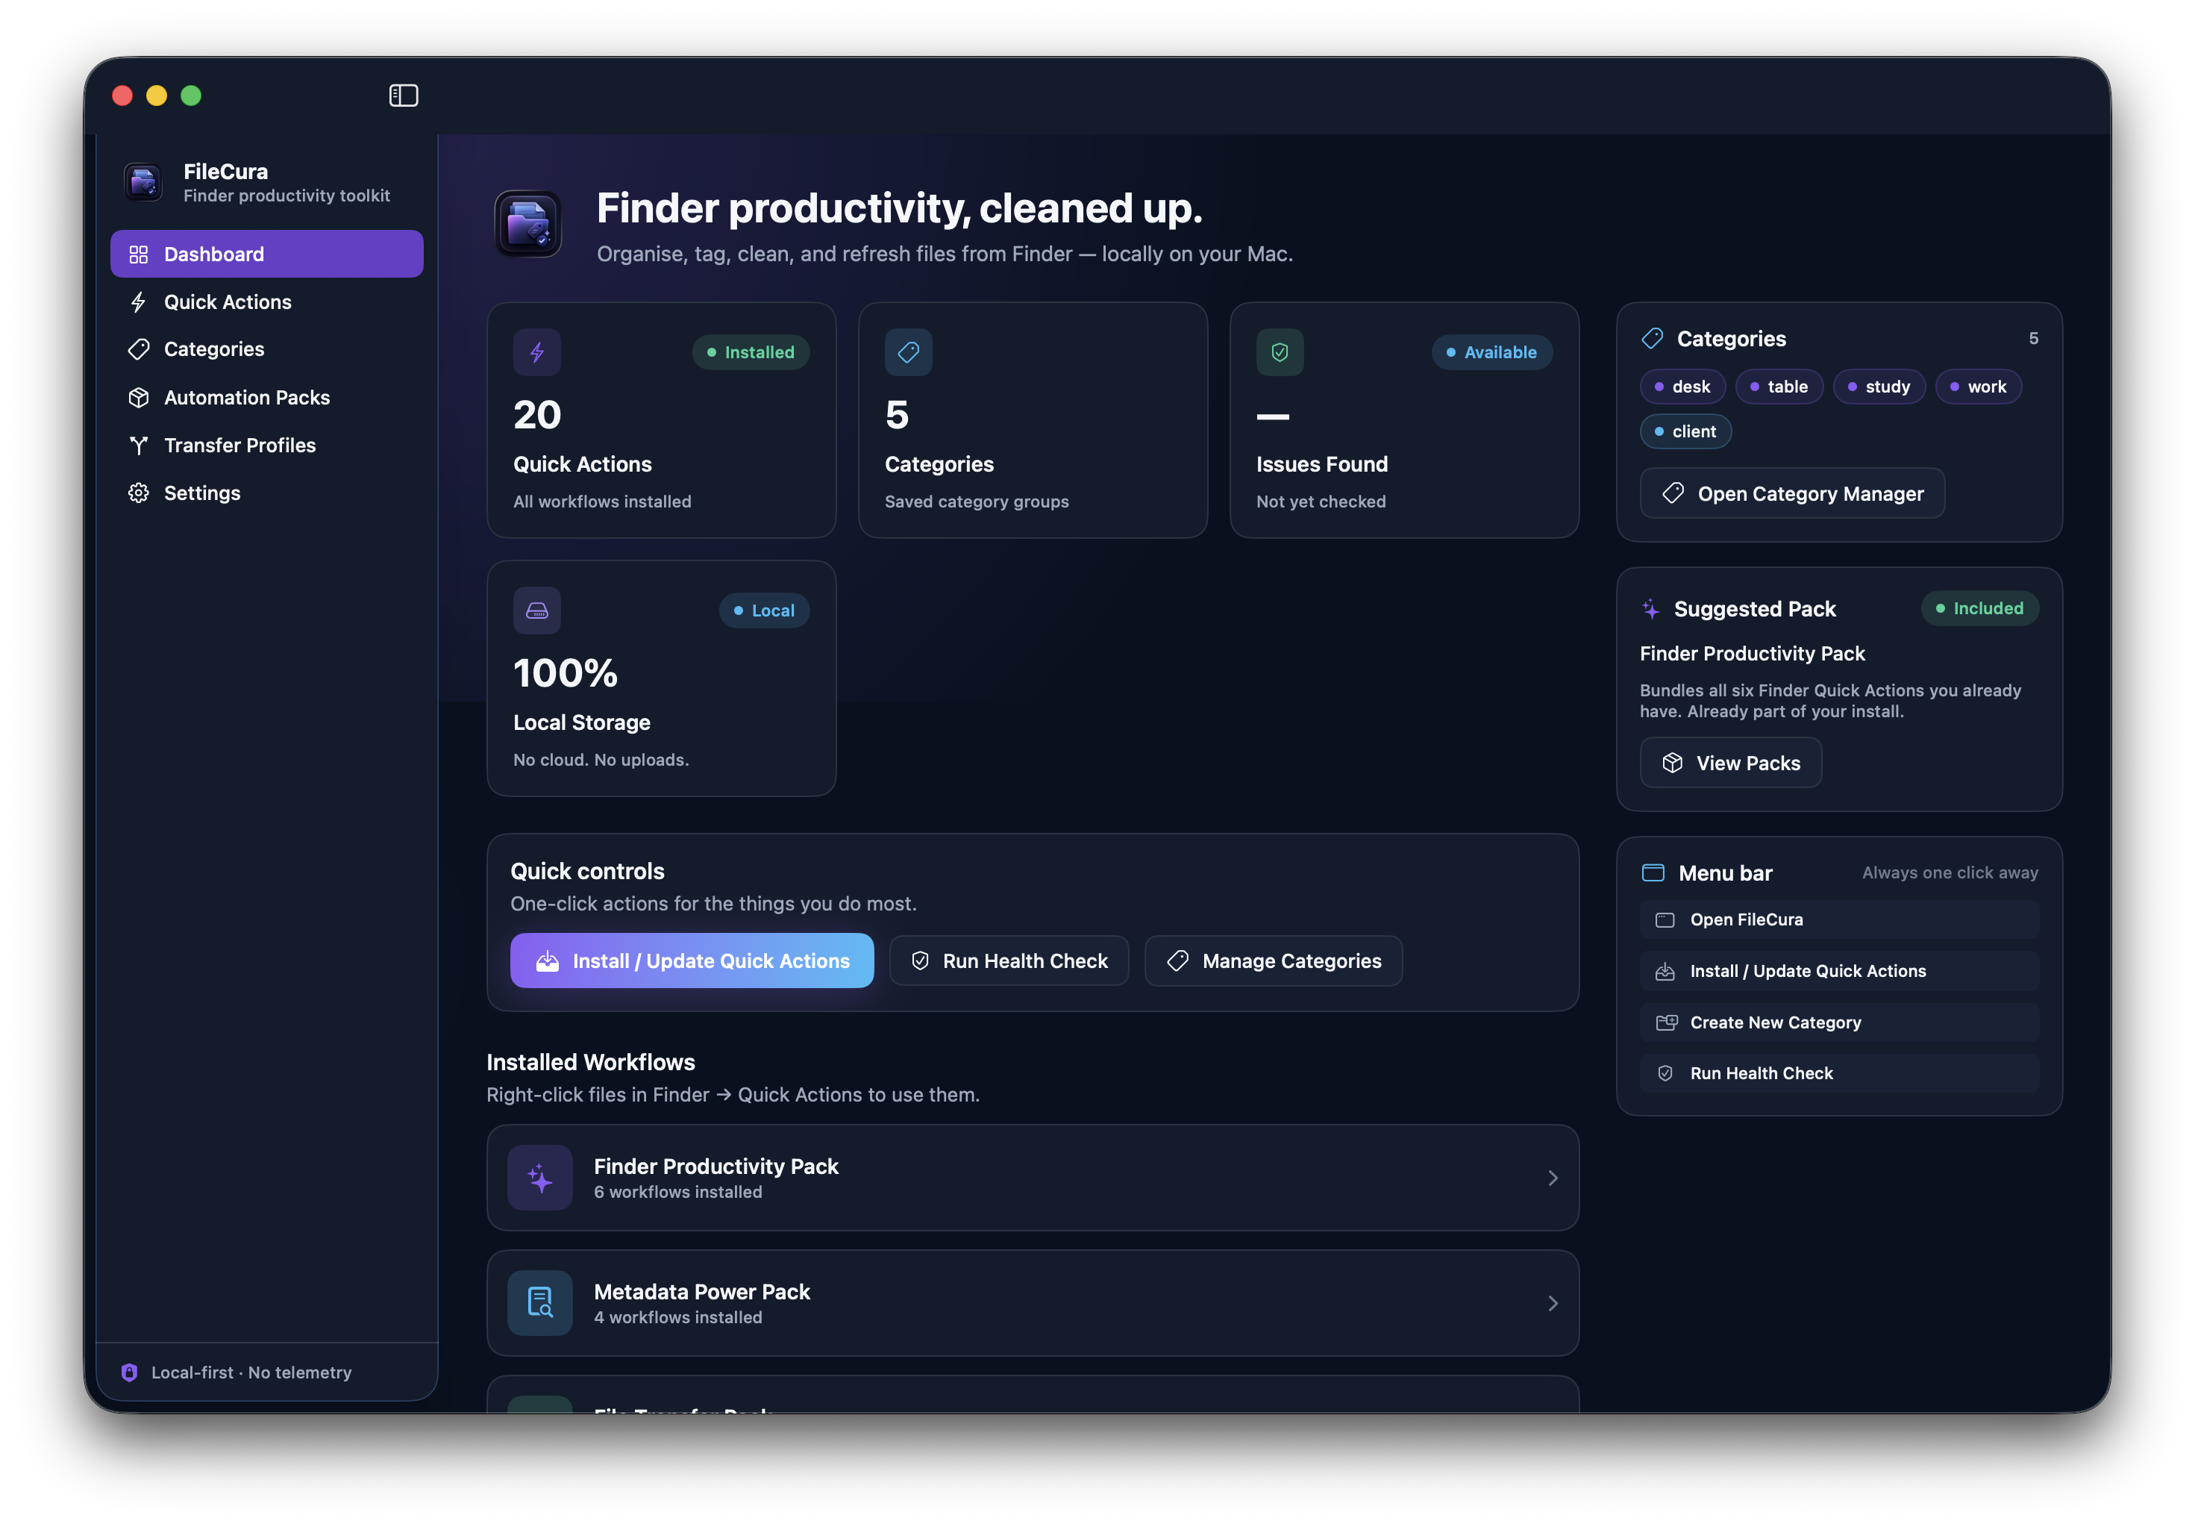
Task: Click the drive icon on Local Storage card
Action: [537, 610]
